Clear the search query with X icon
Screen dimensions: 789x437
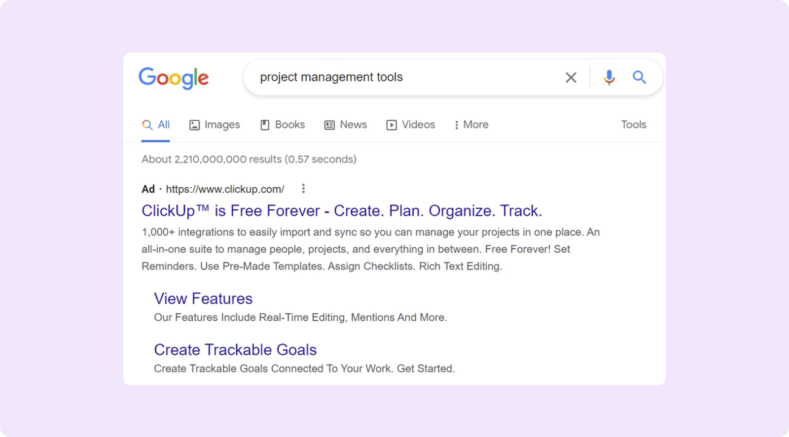coord(571,77)
